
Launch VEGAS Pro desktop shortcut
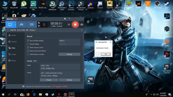click(119, 6)
